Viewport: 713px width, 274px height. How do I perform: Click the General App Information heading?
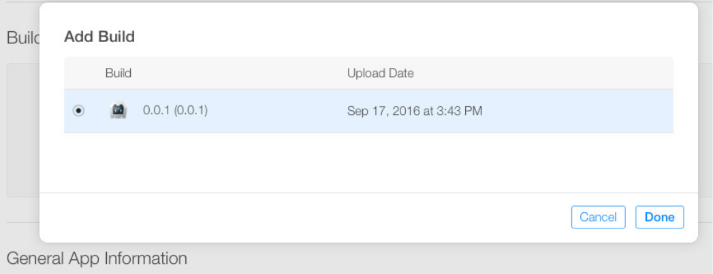coord(97,258)
